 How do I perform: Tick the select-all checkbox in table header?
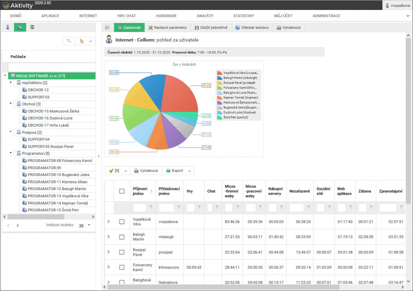(x=122, y=191)
